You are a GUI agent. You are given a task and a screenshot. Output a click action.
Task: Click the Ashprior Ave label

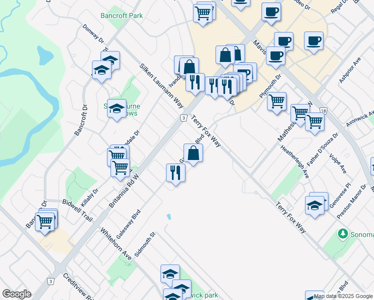click(350, 70)
